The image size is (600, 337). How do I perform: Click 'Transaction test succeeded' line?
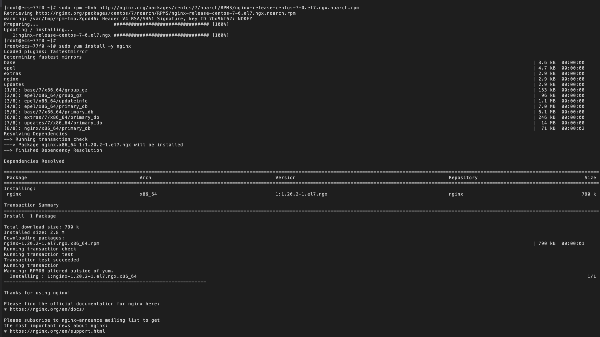point(41,260)
